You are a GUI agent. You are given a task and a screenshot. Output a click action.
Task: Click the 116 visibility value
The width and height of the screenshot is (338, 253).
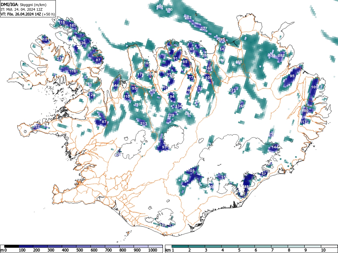tap(73, 71)
